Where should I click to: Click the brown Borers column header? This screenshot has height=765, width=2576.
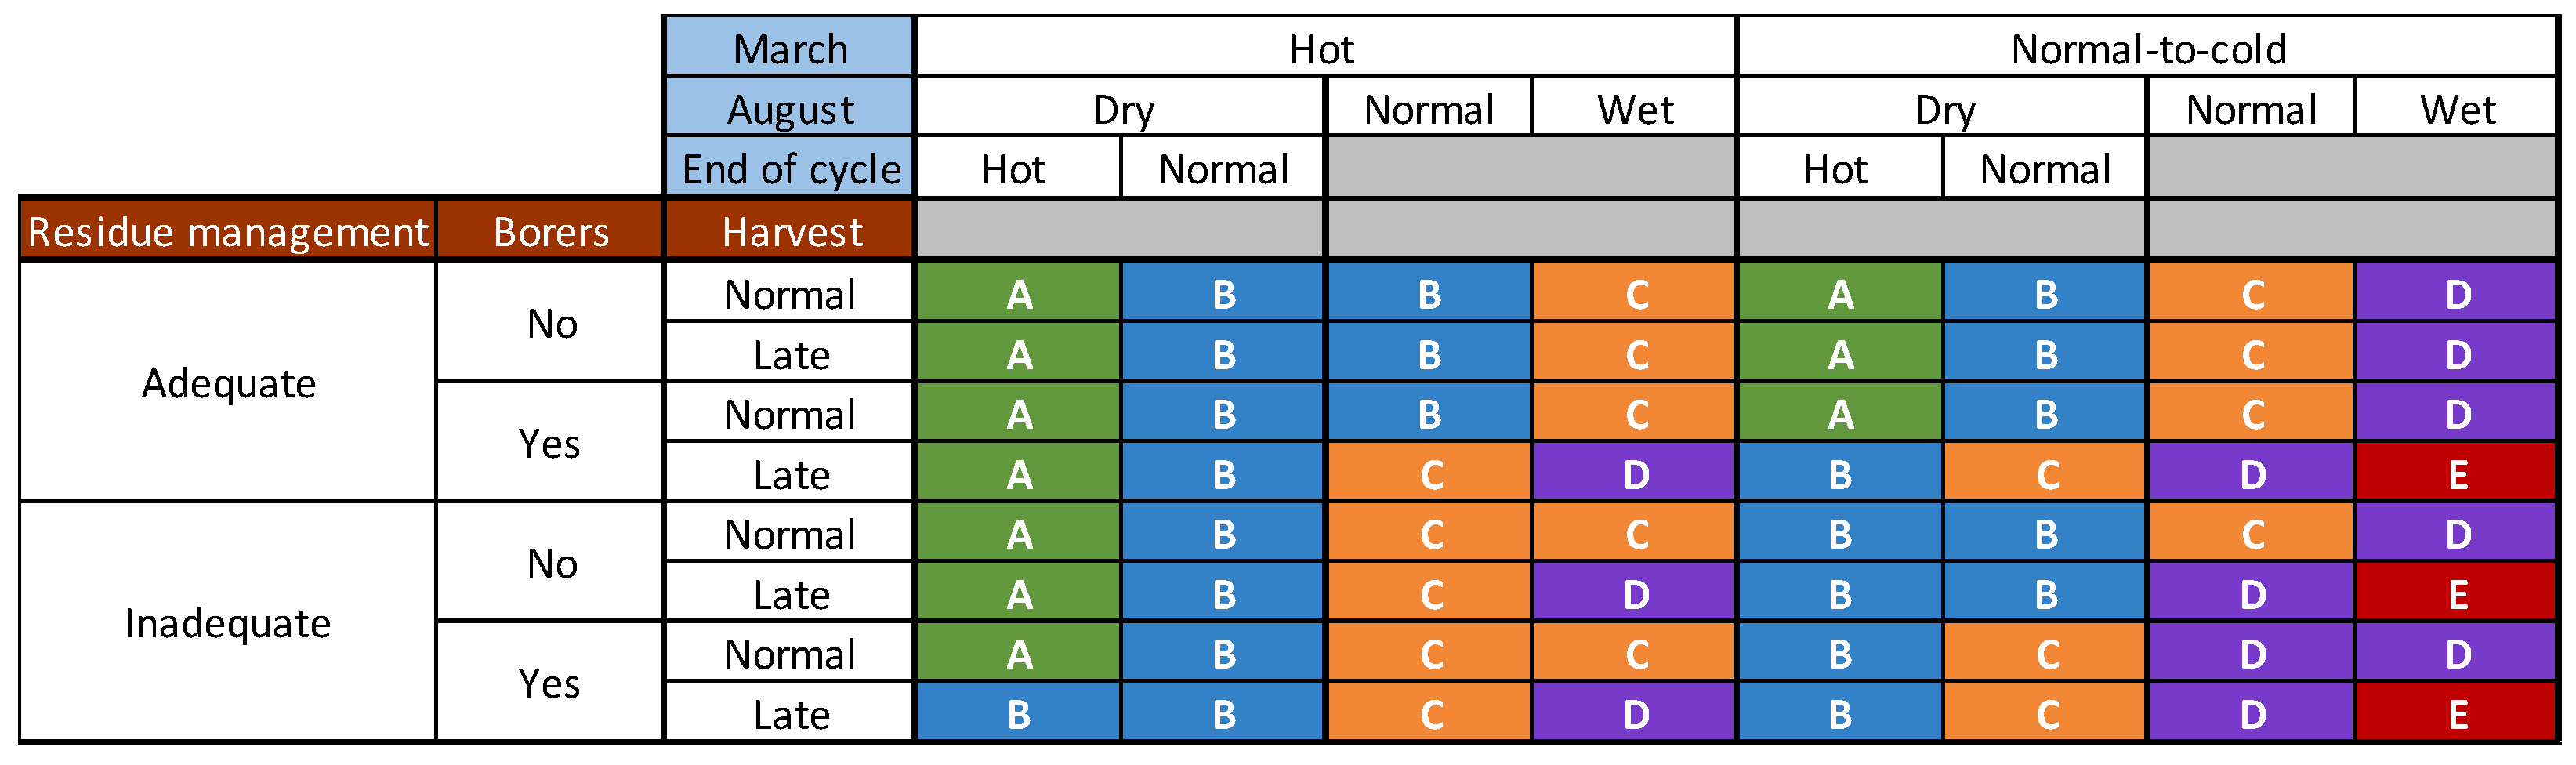550,231
